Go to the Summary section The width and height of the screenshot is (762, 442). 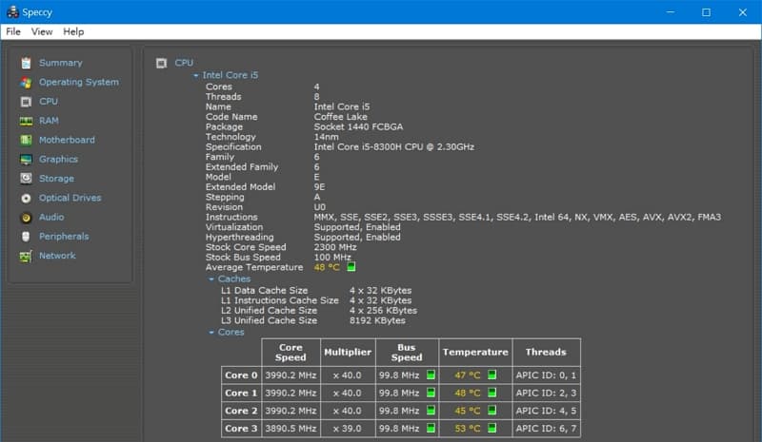point(61,63)
